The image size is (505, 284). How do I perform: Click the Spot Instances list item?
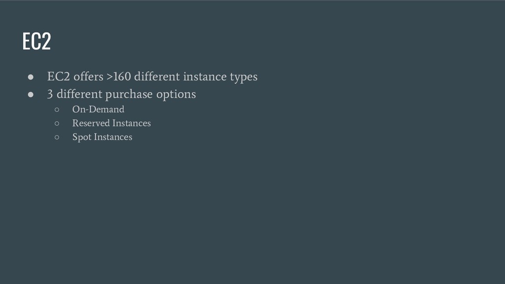(102, 137)
